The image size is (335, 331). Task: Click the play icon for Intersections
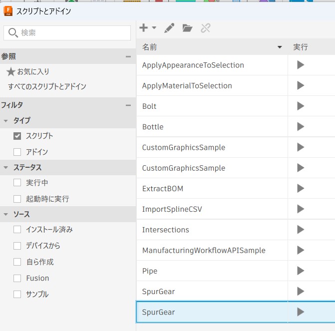[301, 230]
